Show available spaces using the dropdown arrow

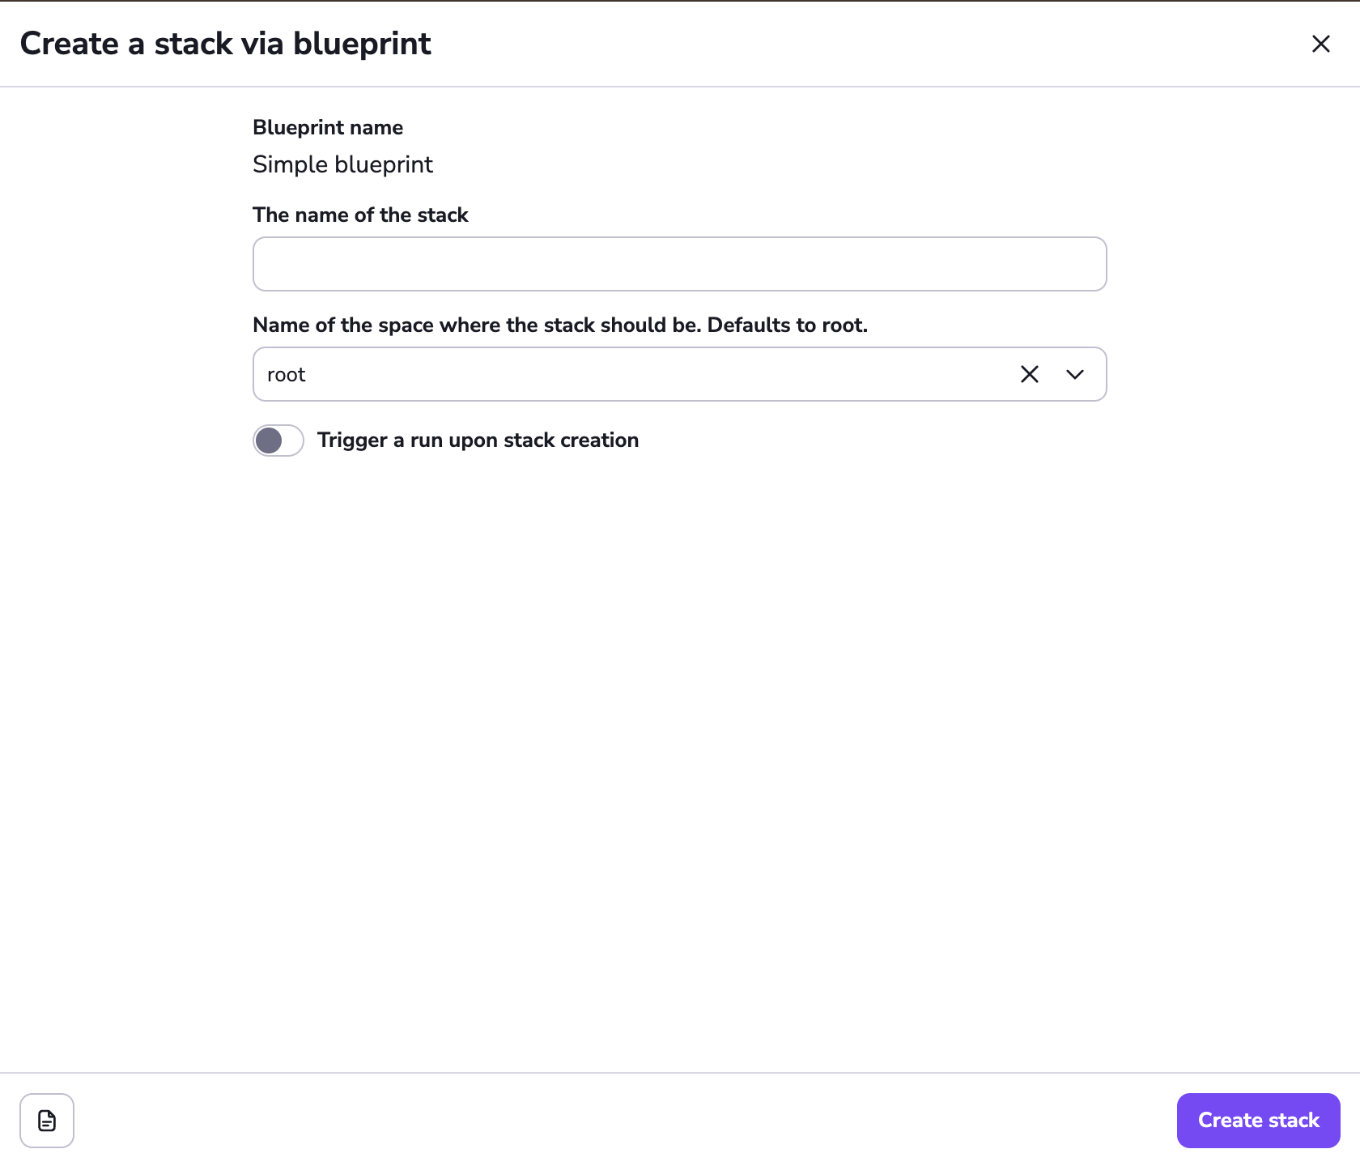(x=1075, y=374)
